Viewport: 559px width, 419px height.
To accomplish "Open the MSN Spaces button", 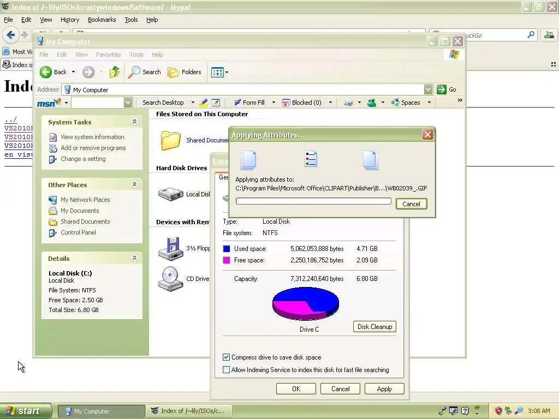I will 406,103.
